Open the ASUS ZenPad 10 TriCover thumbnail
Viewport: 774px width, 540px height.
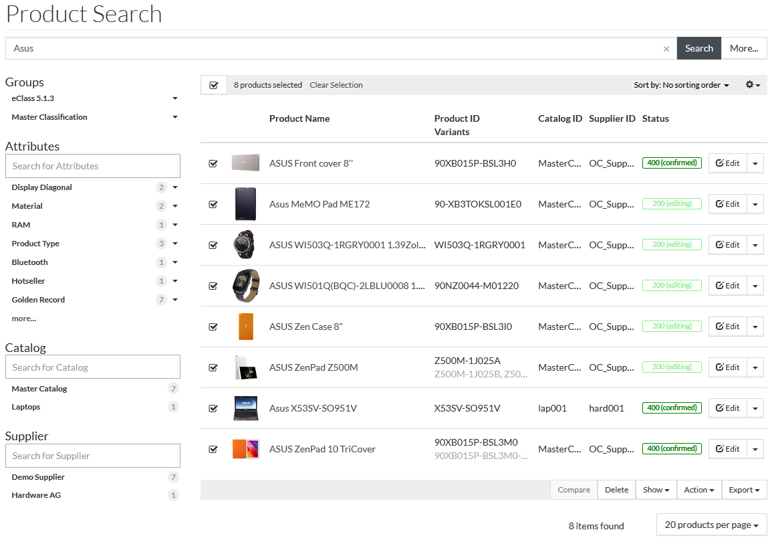click(245, 449)
